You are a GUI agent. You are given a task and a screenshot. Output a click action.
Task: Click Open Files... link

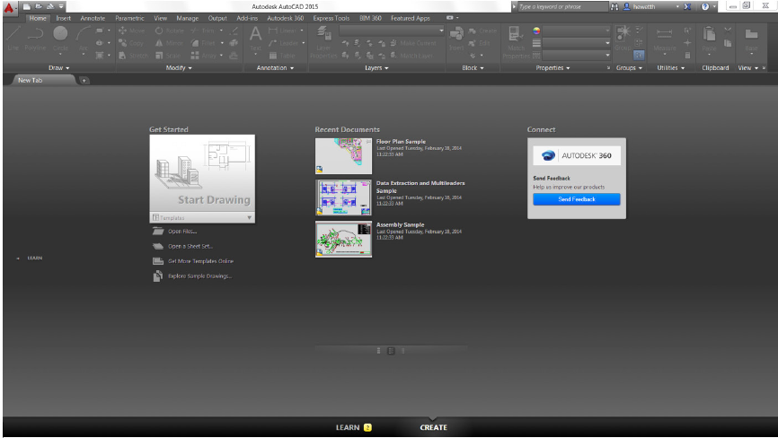pos(182,232)
